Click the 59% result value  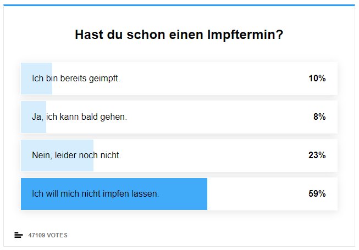point(317,194)
